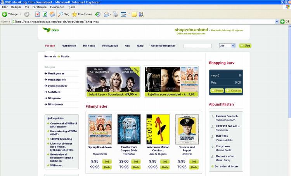Image resolution: width=291 pixels, height=176 pixels.
Task: Open the Hjælp menu in menu bar
Action: click(x=71, y=7)
